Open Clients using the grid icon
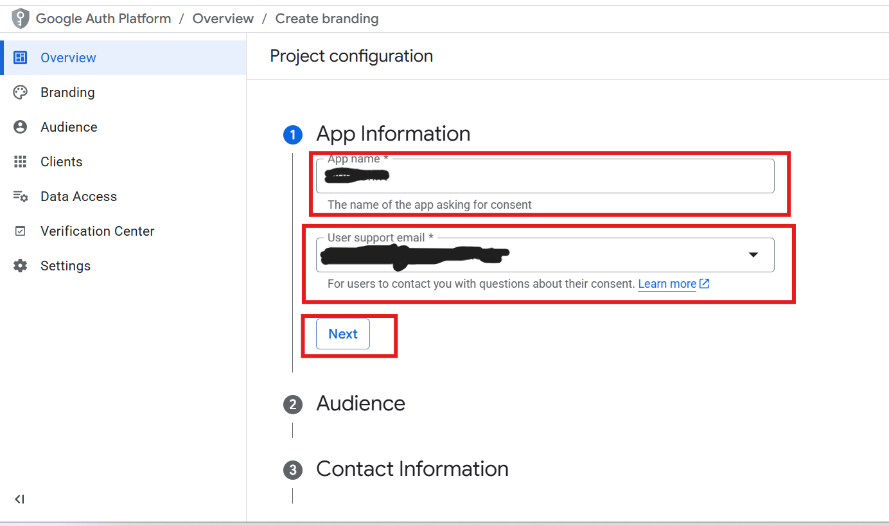 click(21, 162)
